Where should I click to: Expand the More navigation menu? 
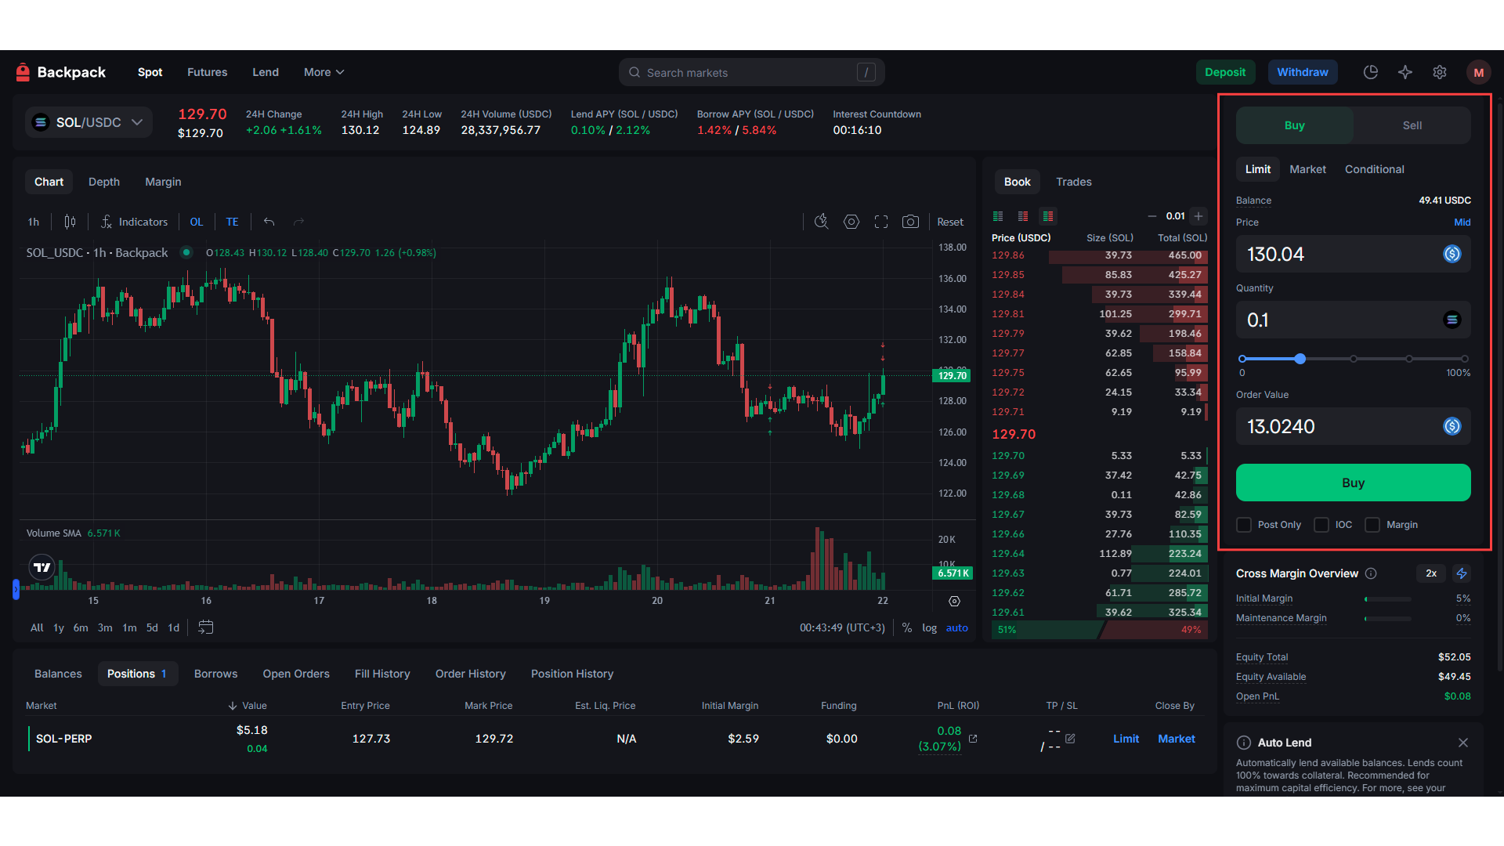324,72
